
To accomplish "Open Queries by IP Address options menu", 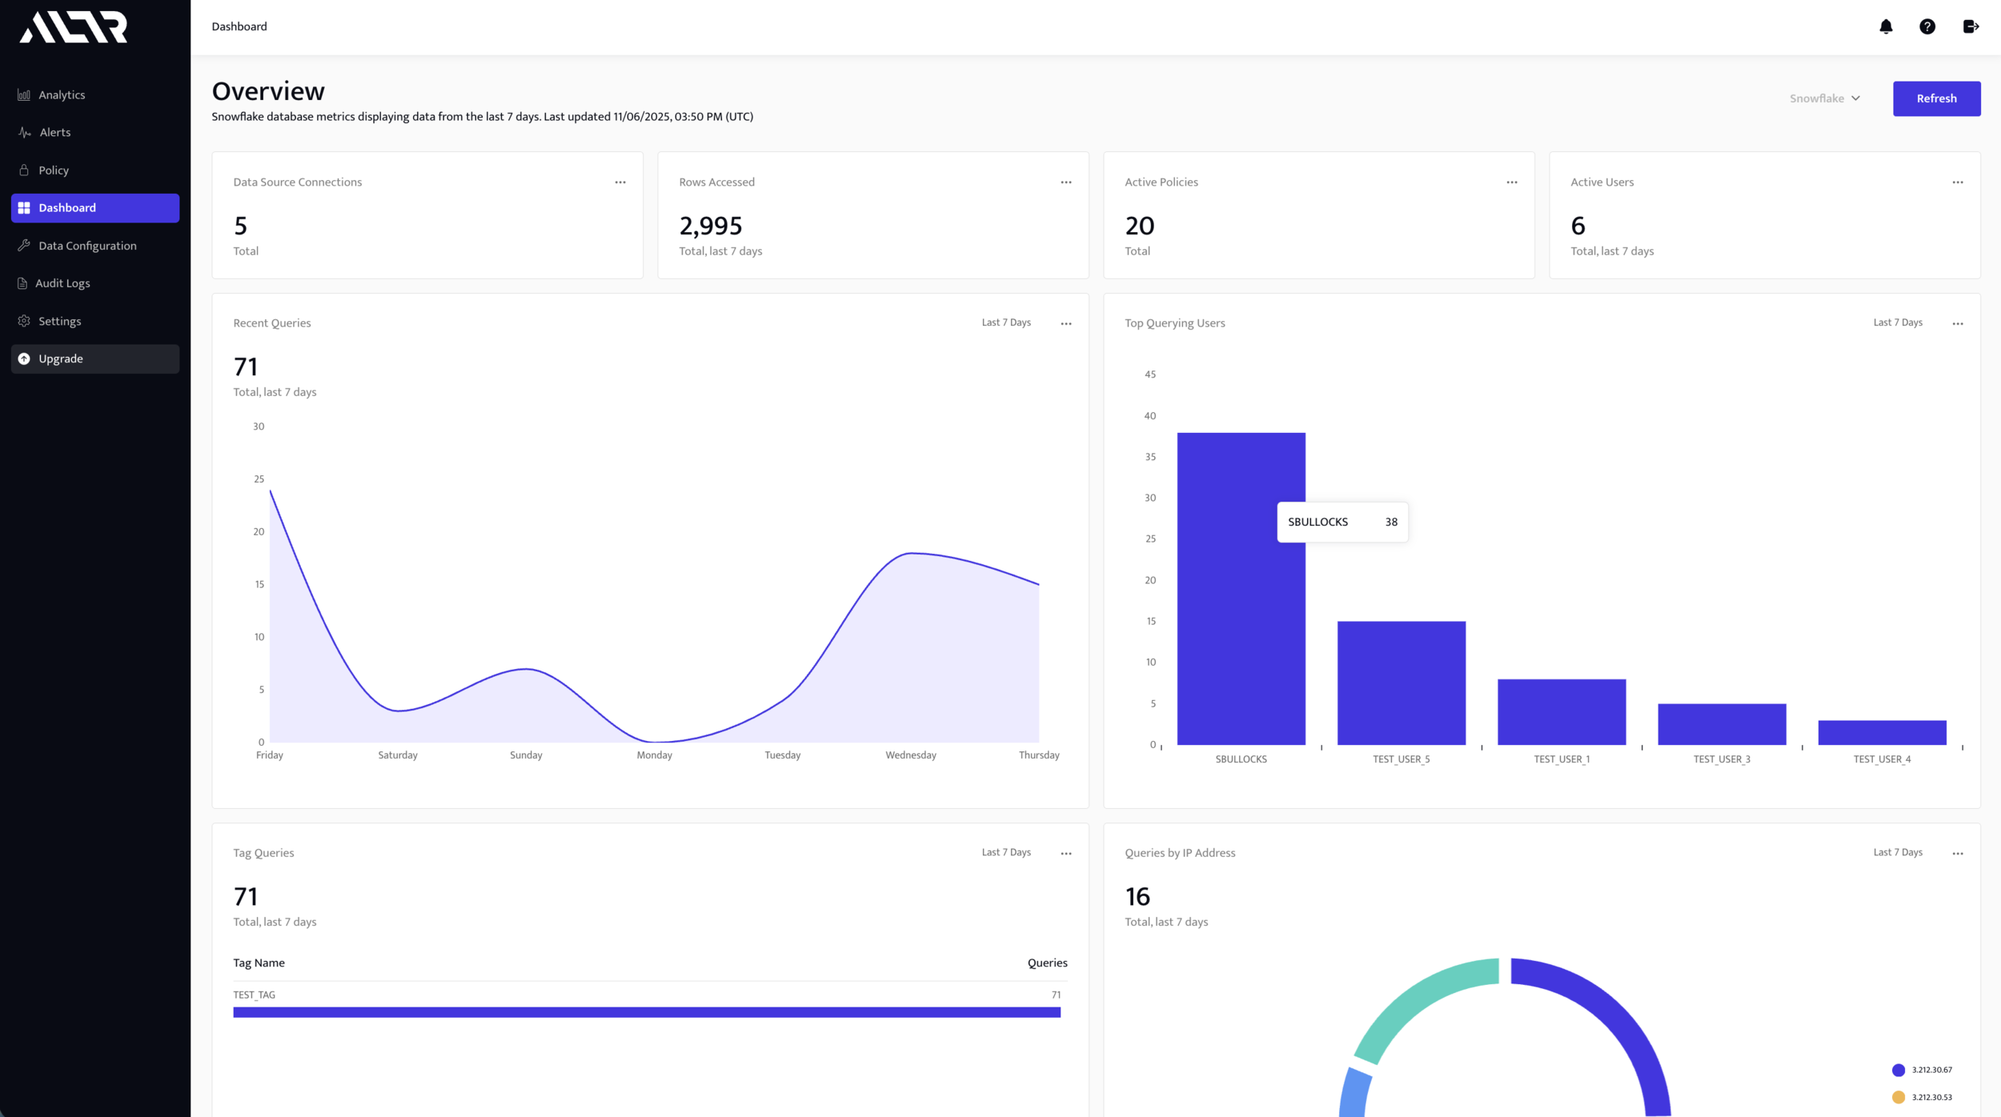I will [1957, 853].
